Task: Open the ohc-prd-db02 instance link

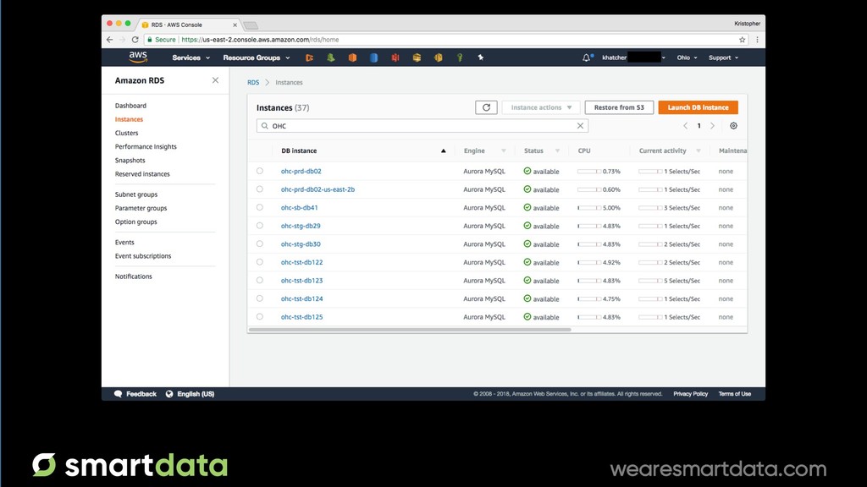Action: click(301, 171)
